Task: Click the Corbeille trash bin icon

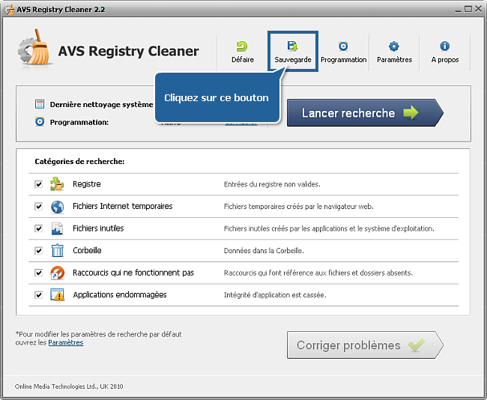Action: [57, 251]
